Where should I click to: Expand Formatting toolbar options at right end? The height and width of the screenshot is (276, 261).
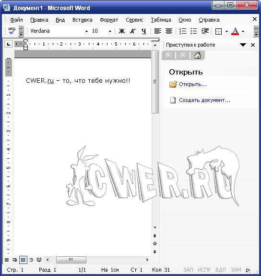pyautogui.click(x=256, y=31)
